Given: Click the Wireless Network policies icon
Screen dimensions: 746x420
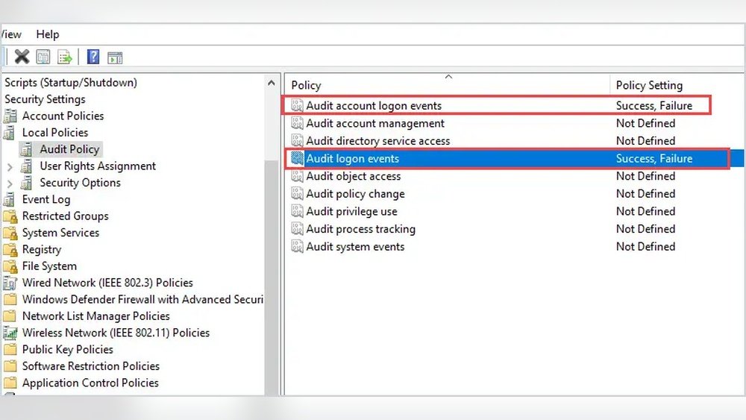Looking at the screenshot, I should (10, 333).
